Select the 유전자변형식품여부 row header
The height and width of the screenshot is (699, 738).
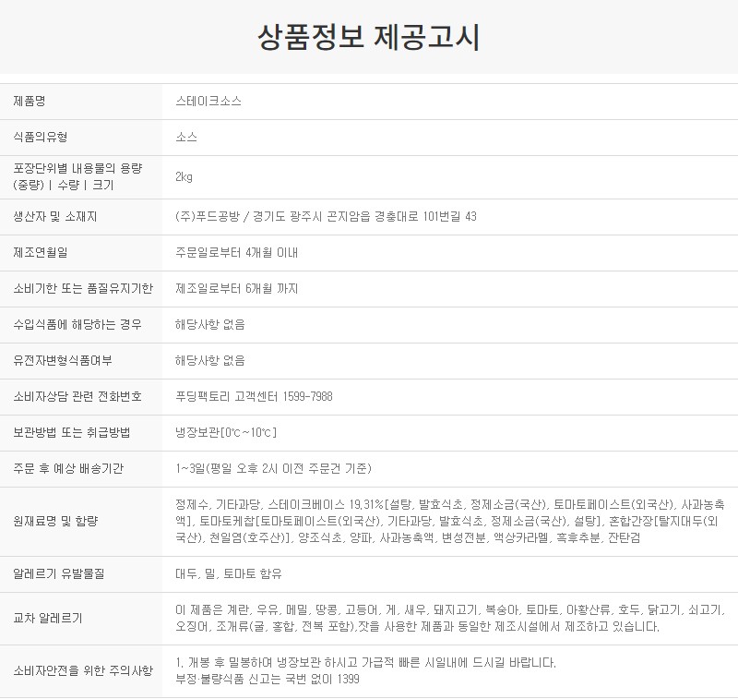click(57, 360)
